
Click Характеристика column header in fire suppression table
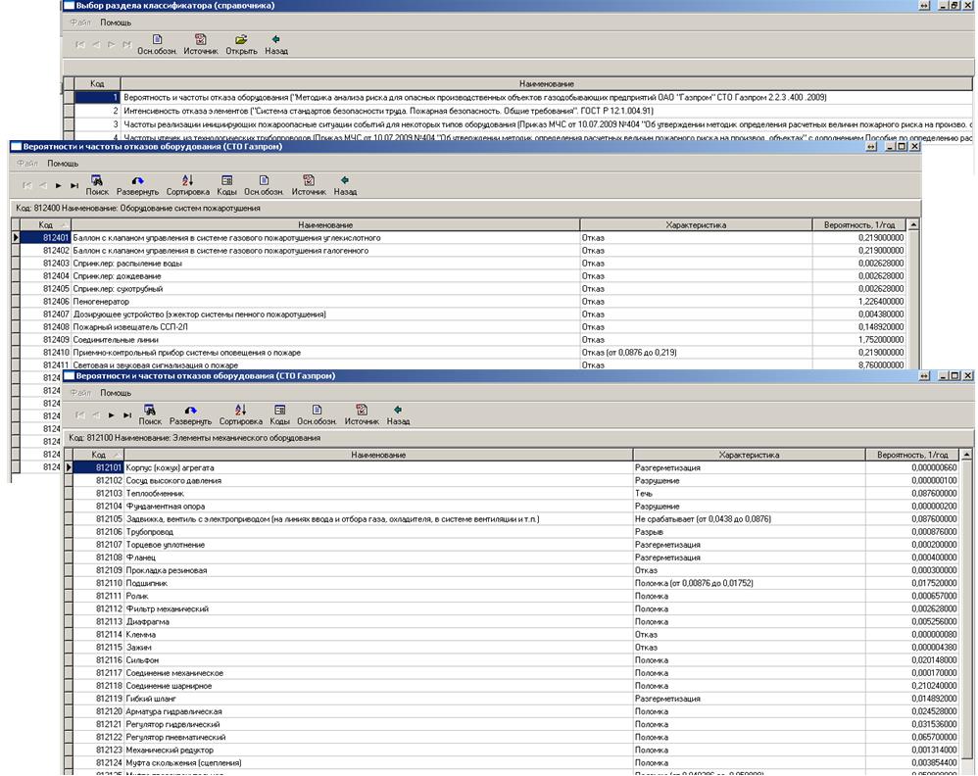click(696, 225)
